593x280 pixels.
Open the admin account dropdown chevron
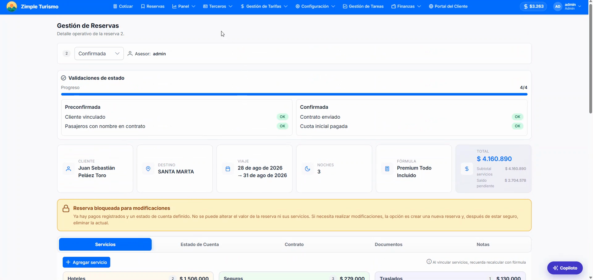[x=580, y=6]
